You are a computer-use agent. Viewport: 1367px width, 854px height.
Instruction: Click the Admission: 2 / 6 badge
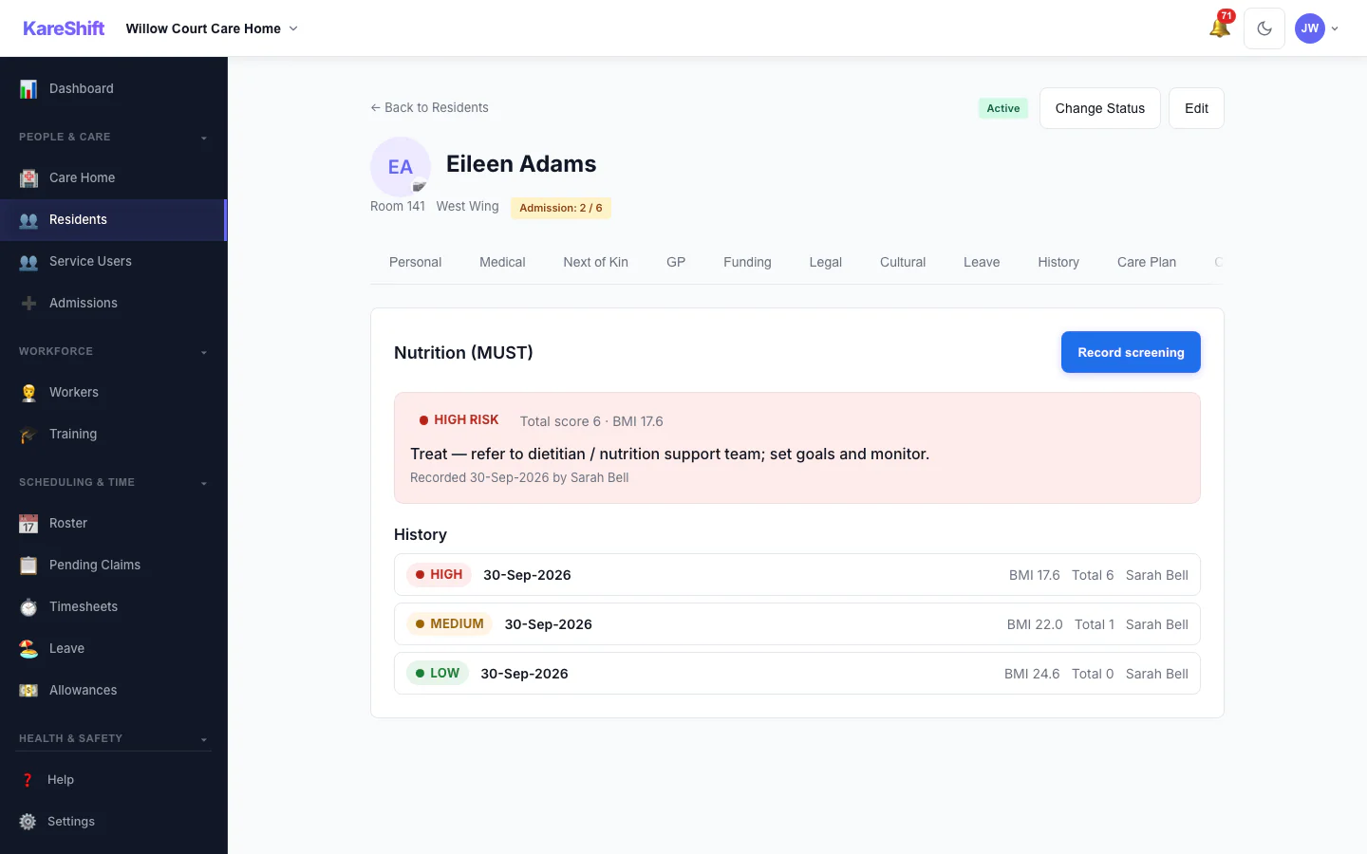point(560,208)
